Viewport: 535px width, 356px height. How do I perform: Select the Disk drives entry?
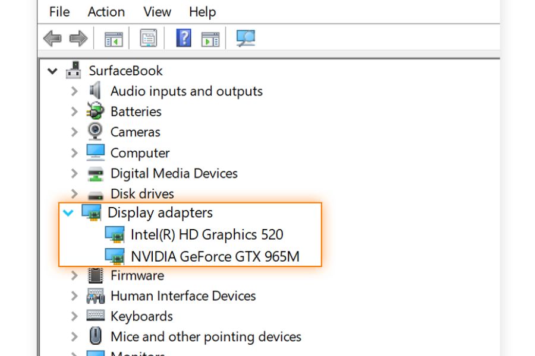pyautogui.click(x=142, y=194)
